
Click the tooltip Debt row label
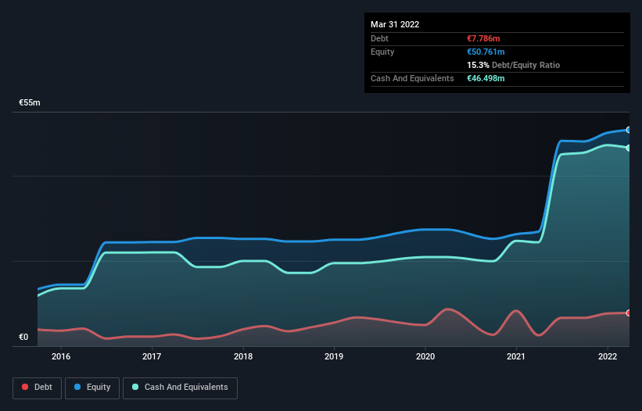click(x=379, y=38)
